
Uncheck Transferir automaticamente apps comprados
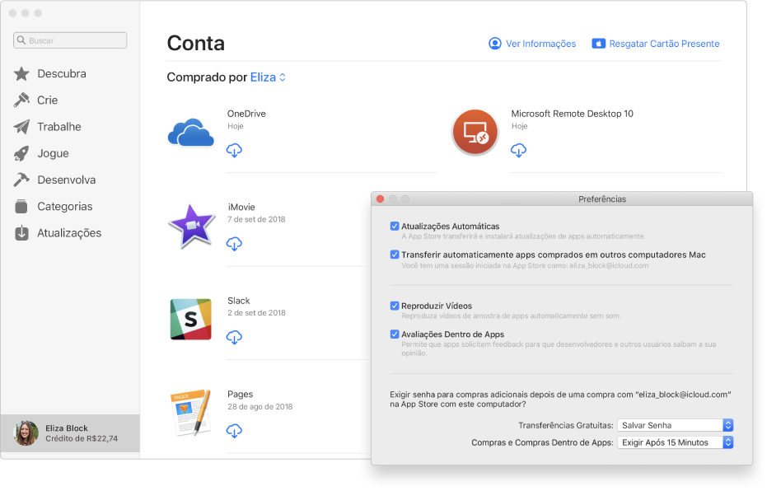pos(395,255)
